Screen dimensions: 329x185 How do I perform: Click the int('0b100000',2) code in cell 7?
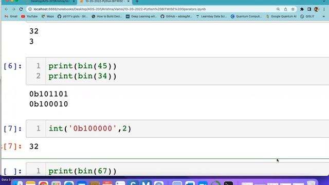coord(90,128)
